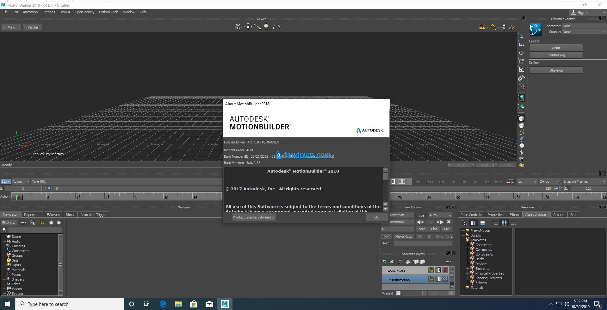Open File Explorer from taskbar
Image resolution: width=607 pixels, height=310 pixels.
click(178, 304)
